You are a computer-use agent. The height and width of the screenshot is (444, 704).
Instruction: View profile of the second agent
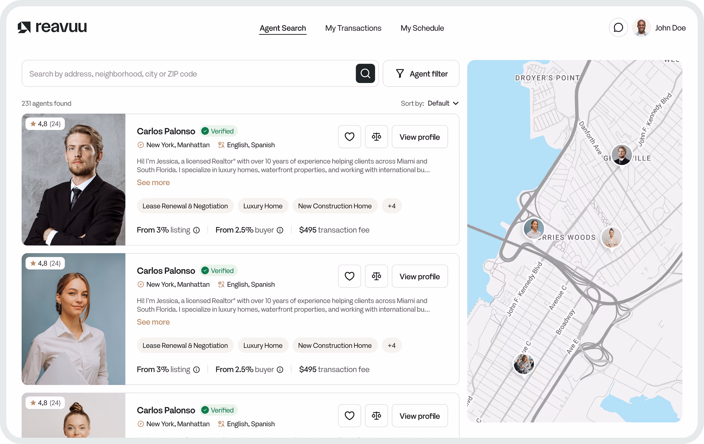(420, 276)
